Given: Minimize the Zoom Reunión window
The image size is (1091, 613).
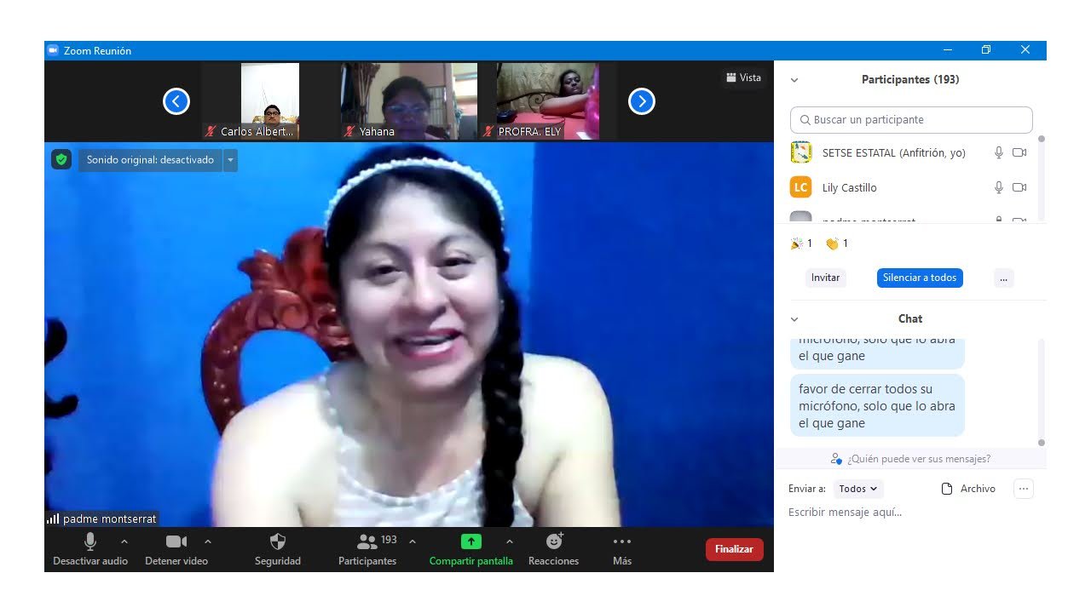Looking at the screenshot, I should pyautogui.click(x=946, y=50).
